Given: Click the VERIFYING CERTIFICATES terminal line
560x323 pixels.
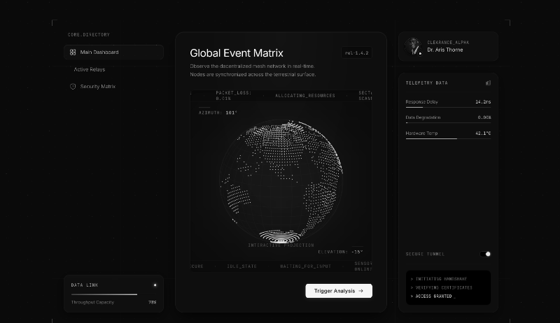Looking at the screenshot, I should 441,287.
